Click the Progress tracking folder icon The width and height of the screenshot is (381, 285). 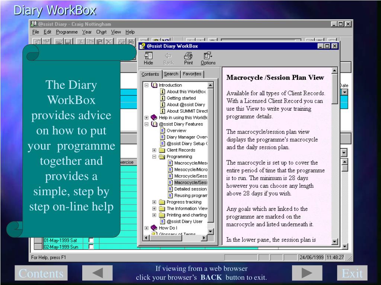(162, 202)
